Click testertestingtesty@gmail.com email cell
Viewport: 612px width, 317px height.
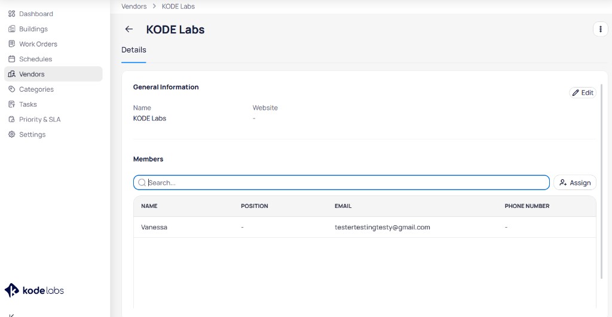pyautogui.click(x=382, y=227)
